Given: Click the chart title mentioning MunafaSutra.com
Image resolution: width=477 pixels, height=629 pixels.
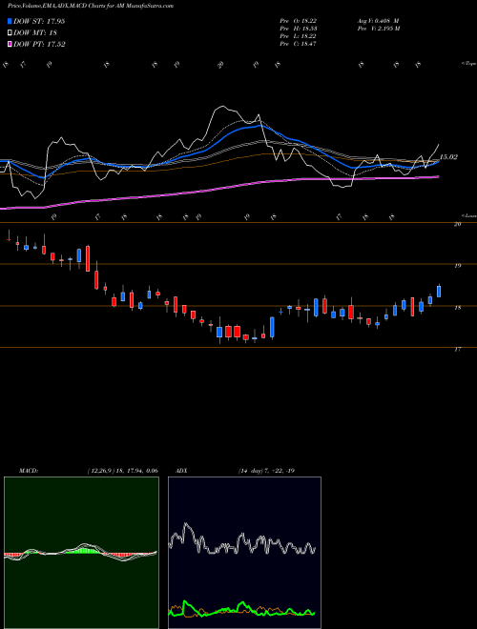Looking at the screenshot, I should coord(91,6).
